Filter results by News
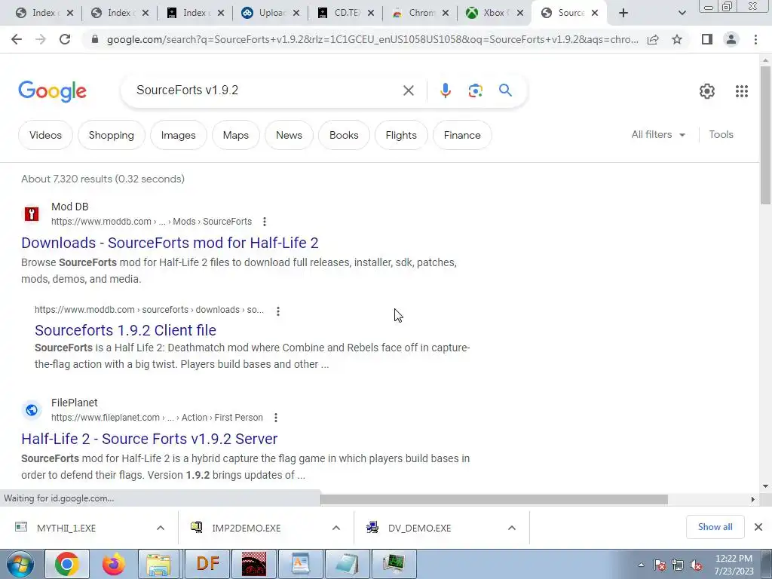The width and height of the screenshot is (772, 579). (289, 135)
